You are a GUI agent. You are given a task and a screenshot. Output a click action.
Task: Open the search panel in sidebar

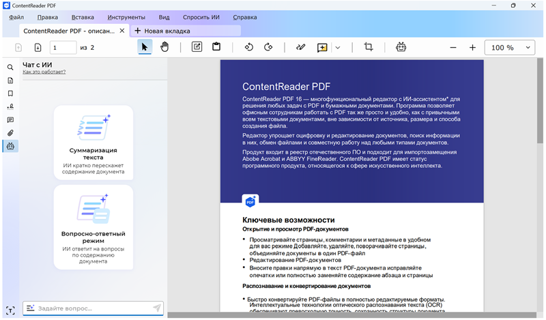point(10,68)
